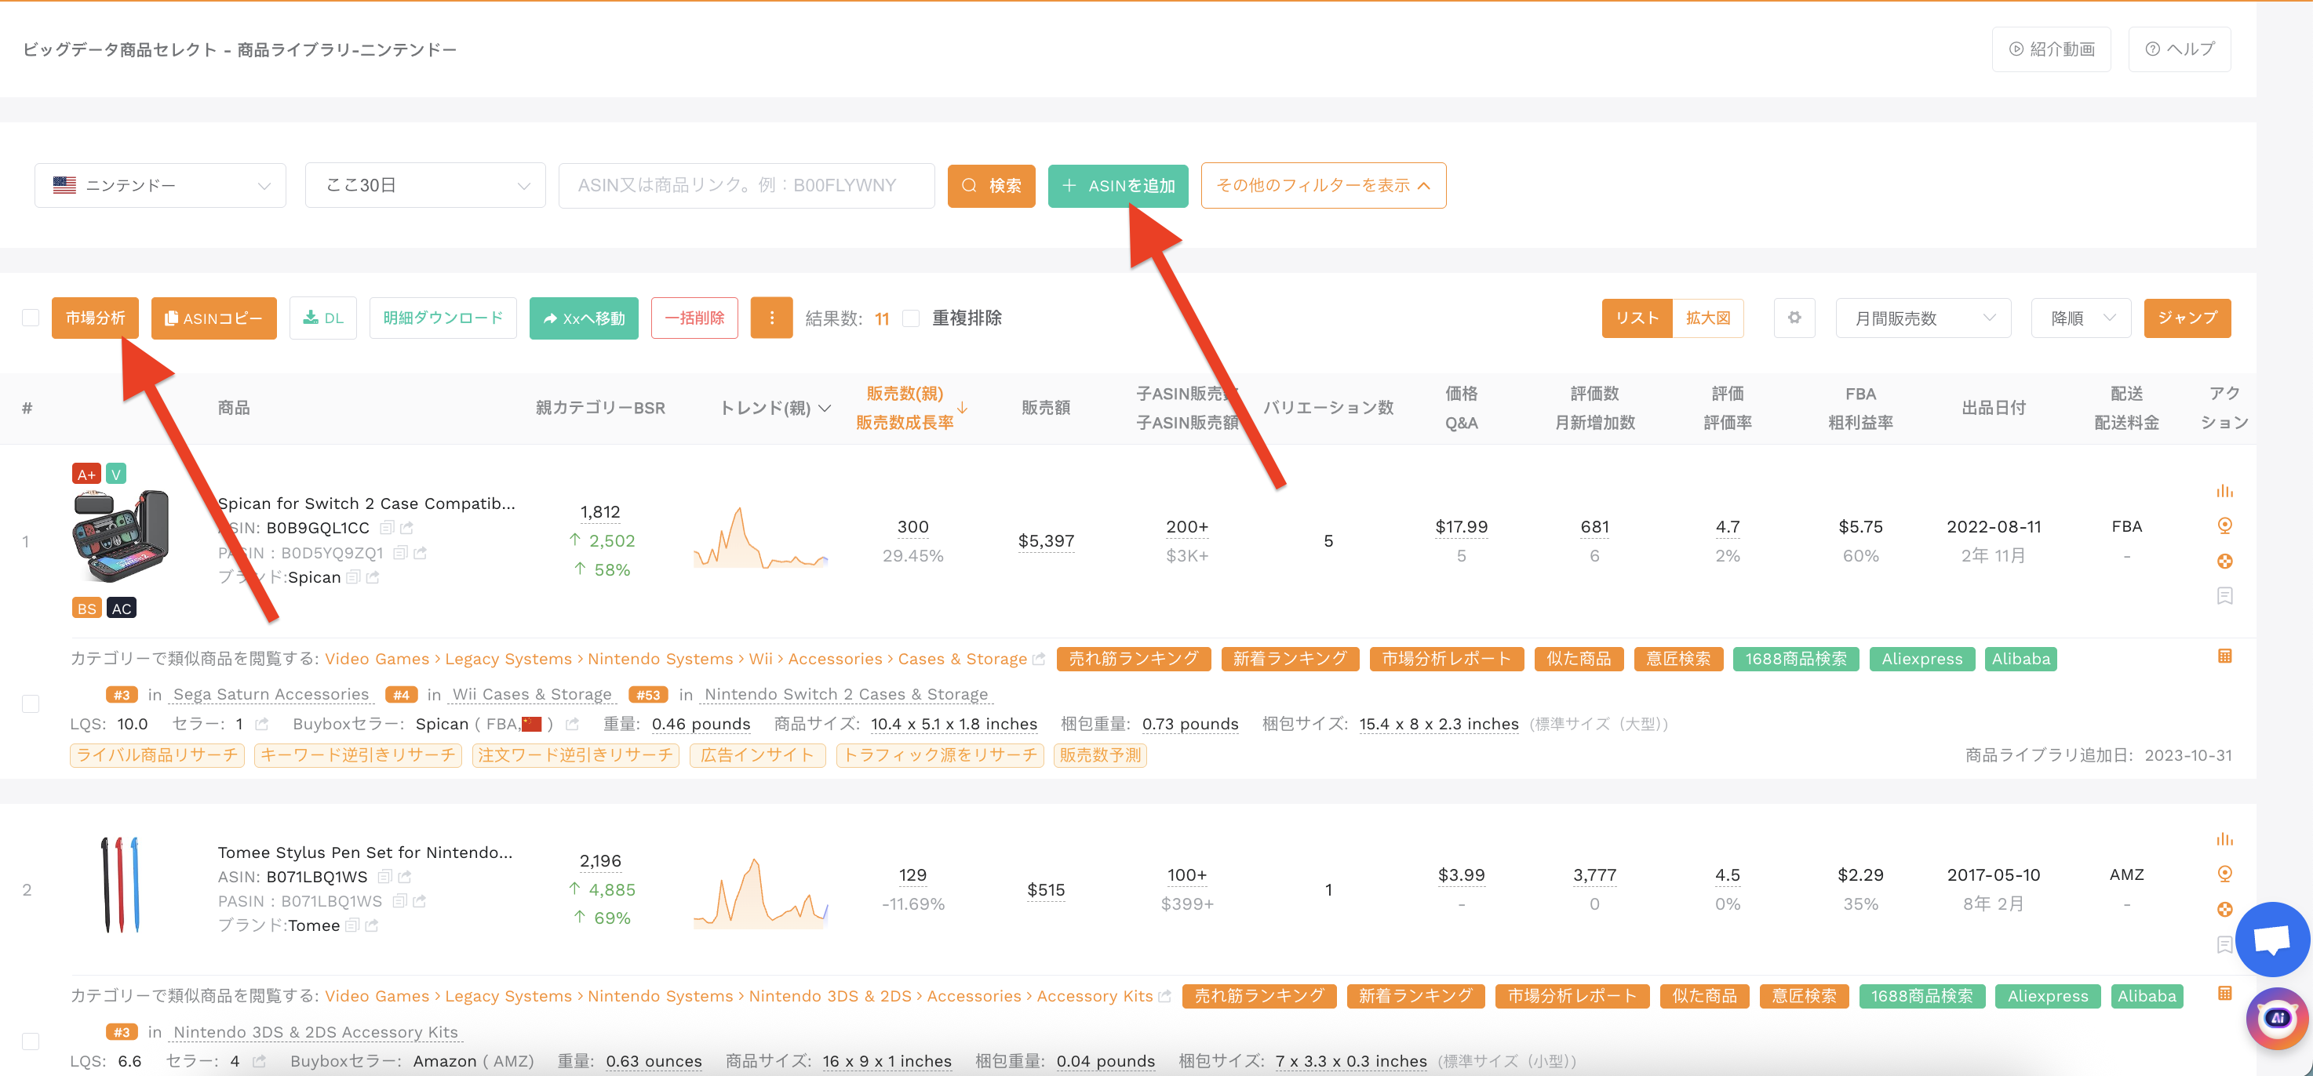Open calculator icon in Spican category row
This screenshot has height=1076, width=2313.
pos(2224,657)
